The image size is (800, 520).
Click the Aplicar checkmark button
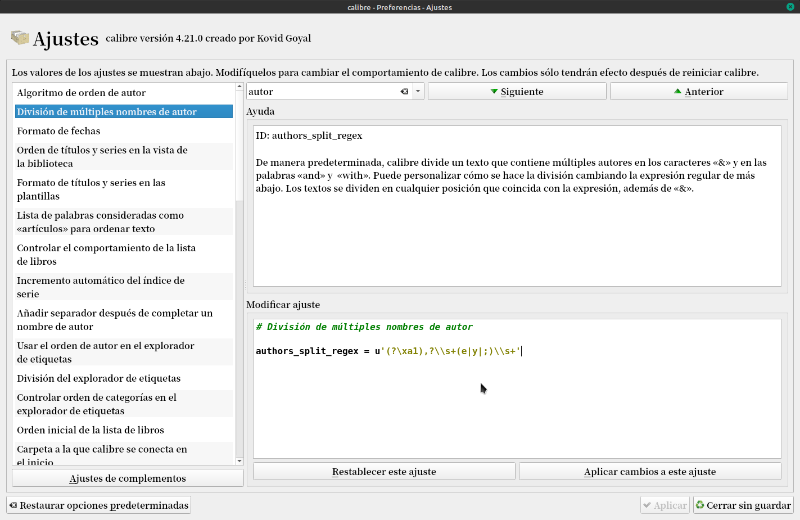click(665, 505)
